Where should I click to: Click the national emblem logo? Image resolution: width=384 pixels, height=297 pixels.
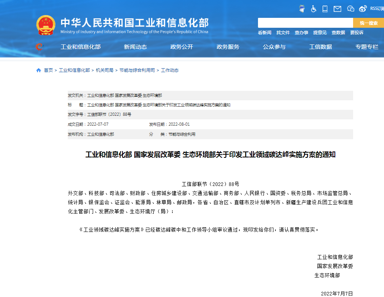click(46, 25)
